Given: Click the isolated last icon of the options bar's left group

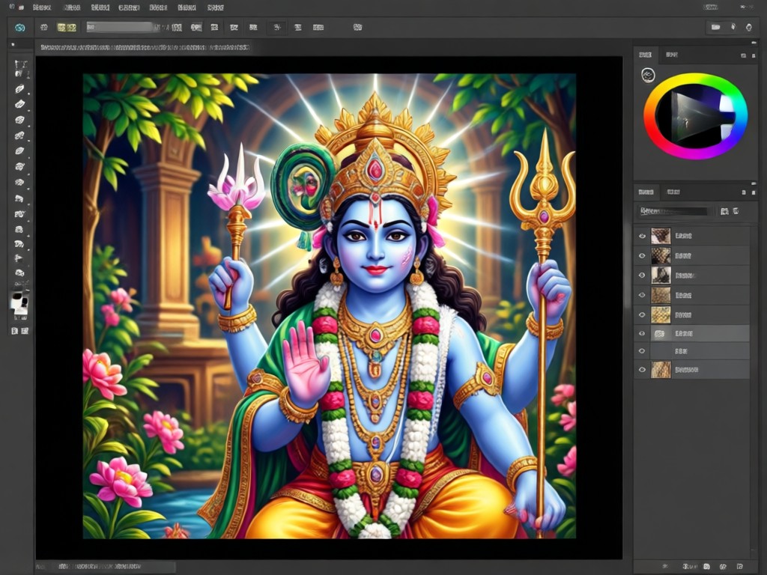Looking at the screenshot, I should tap(357, 28).
